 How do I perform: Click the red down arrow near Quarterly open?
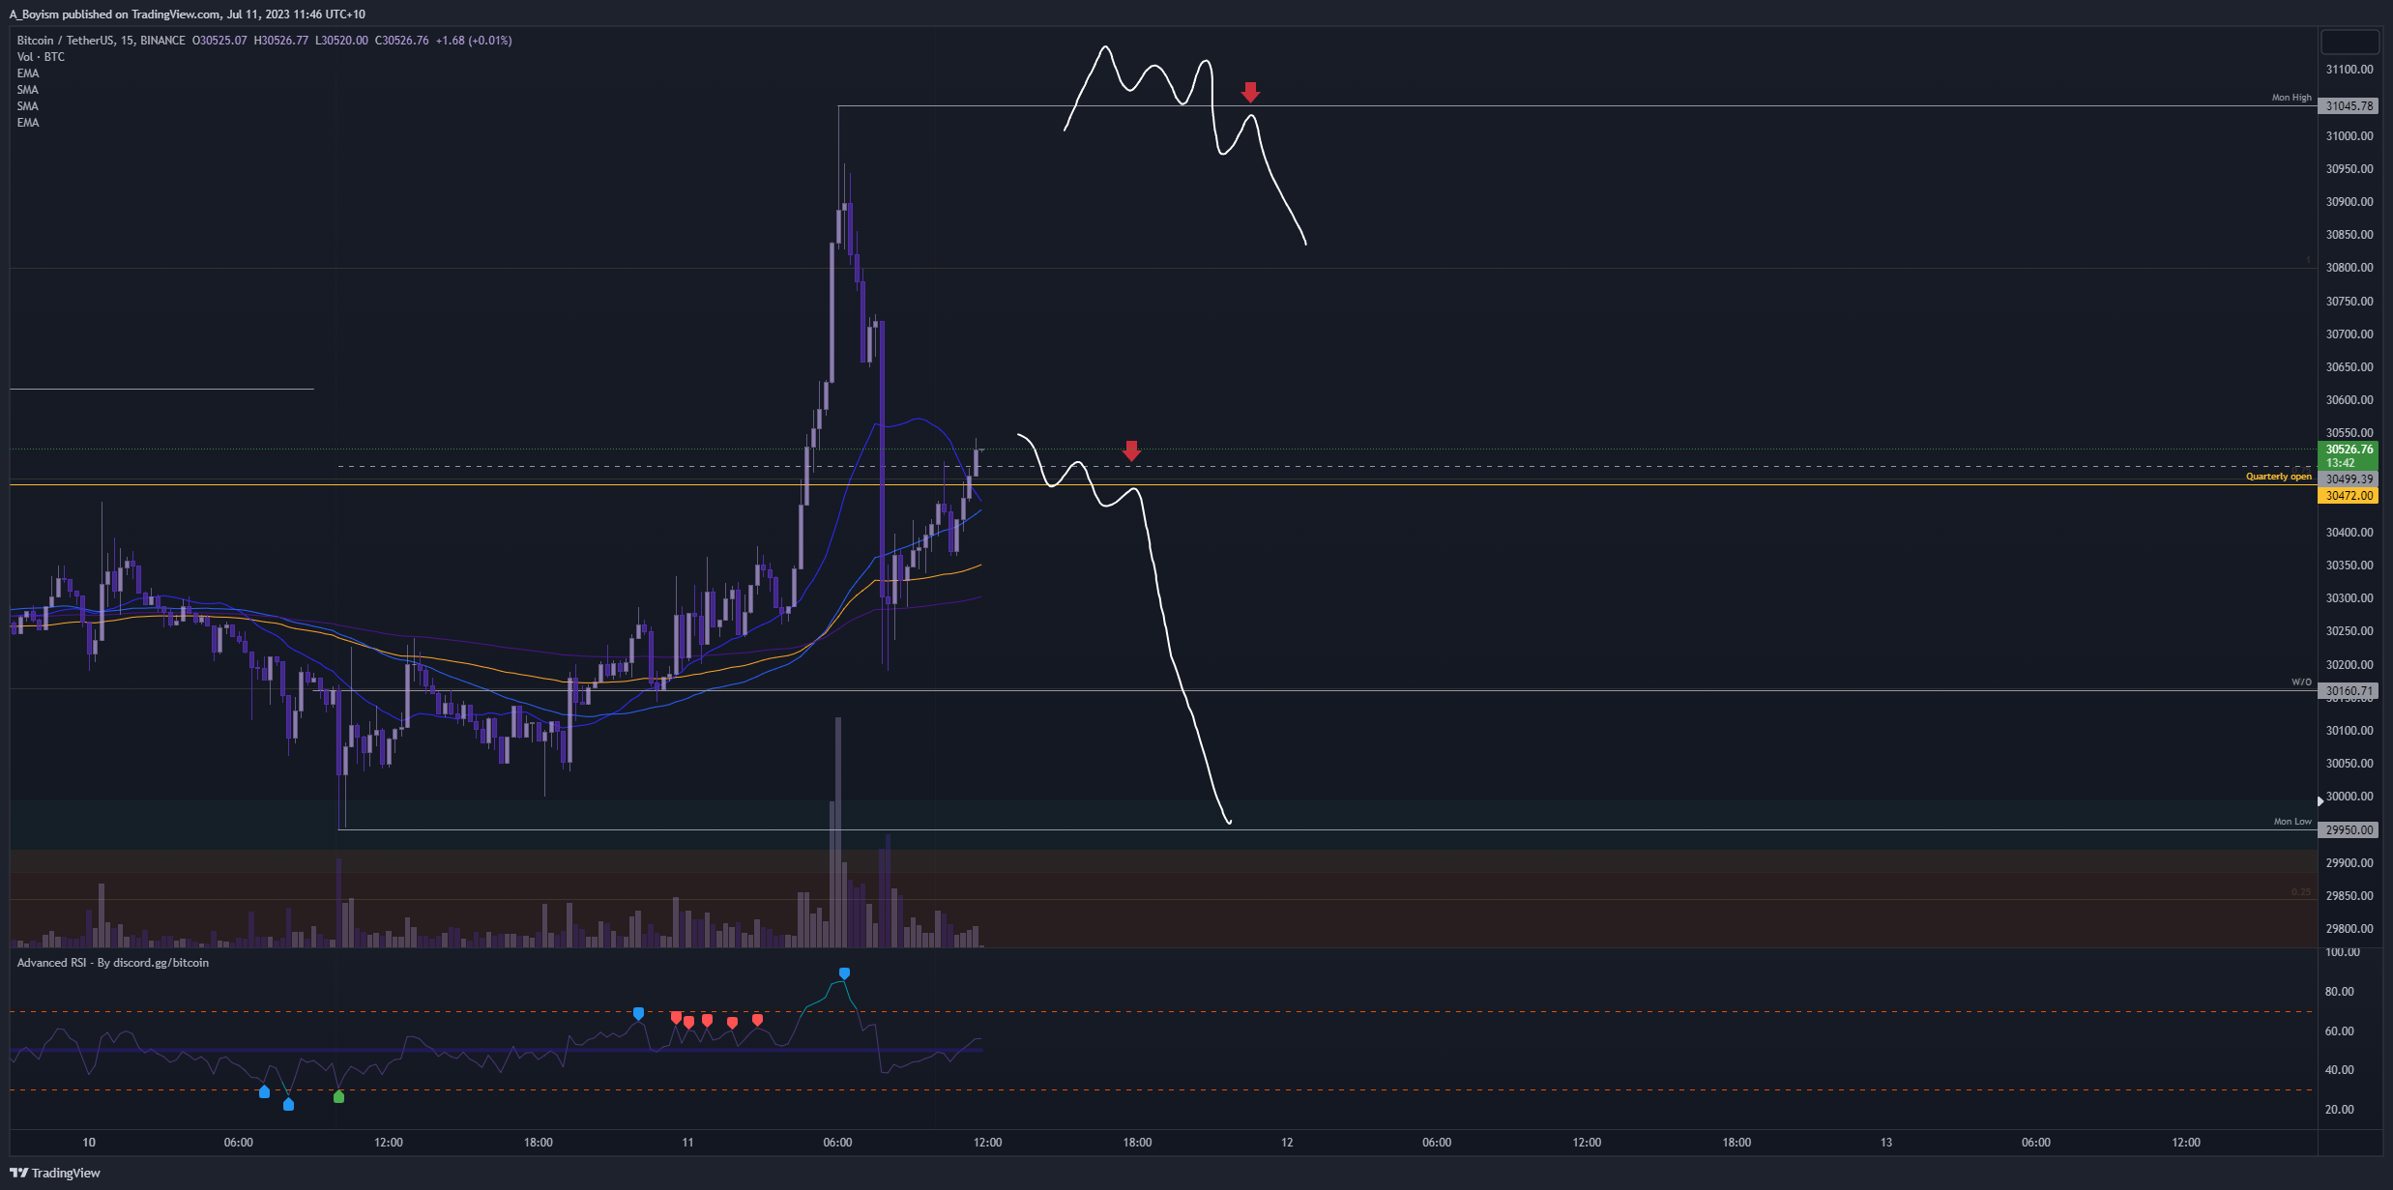[x=1131, y=450]
